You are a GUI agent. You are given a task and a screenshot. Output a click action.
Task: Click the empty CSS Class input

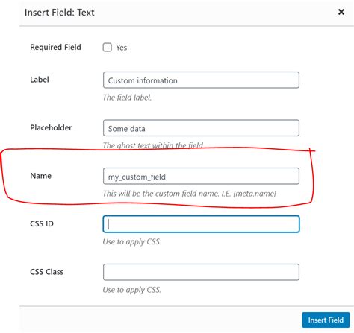coord(201,272)
